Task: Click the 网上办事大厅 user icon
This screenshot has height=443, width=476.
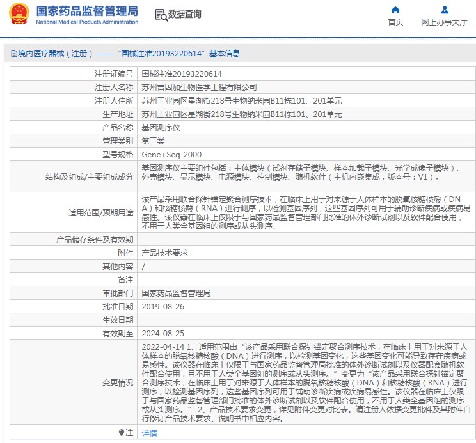Action: (x=444, y=10)
